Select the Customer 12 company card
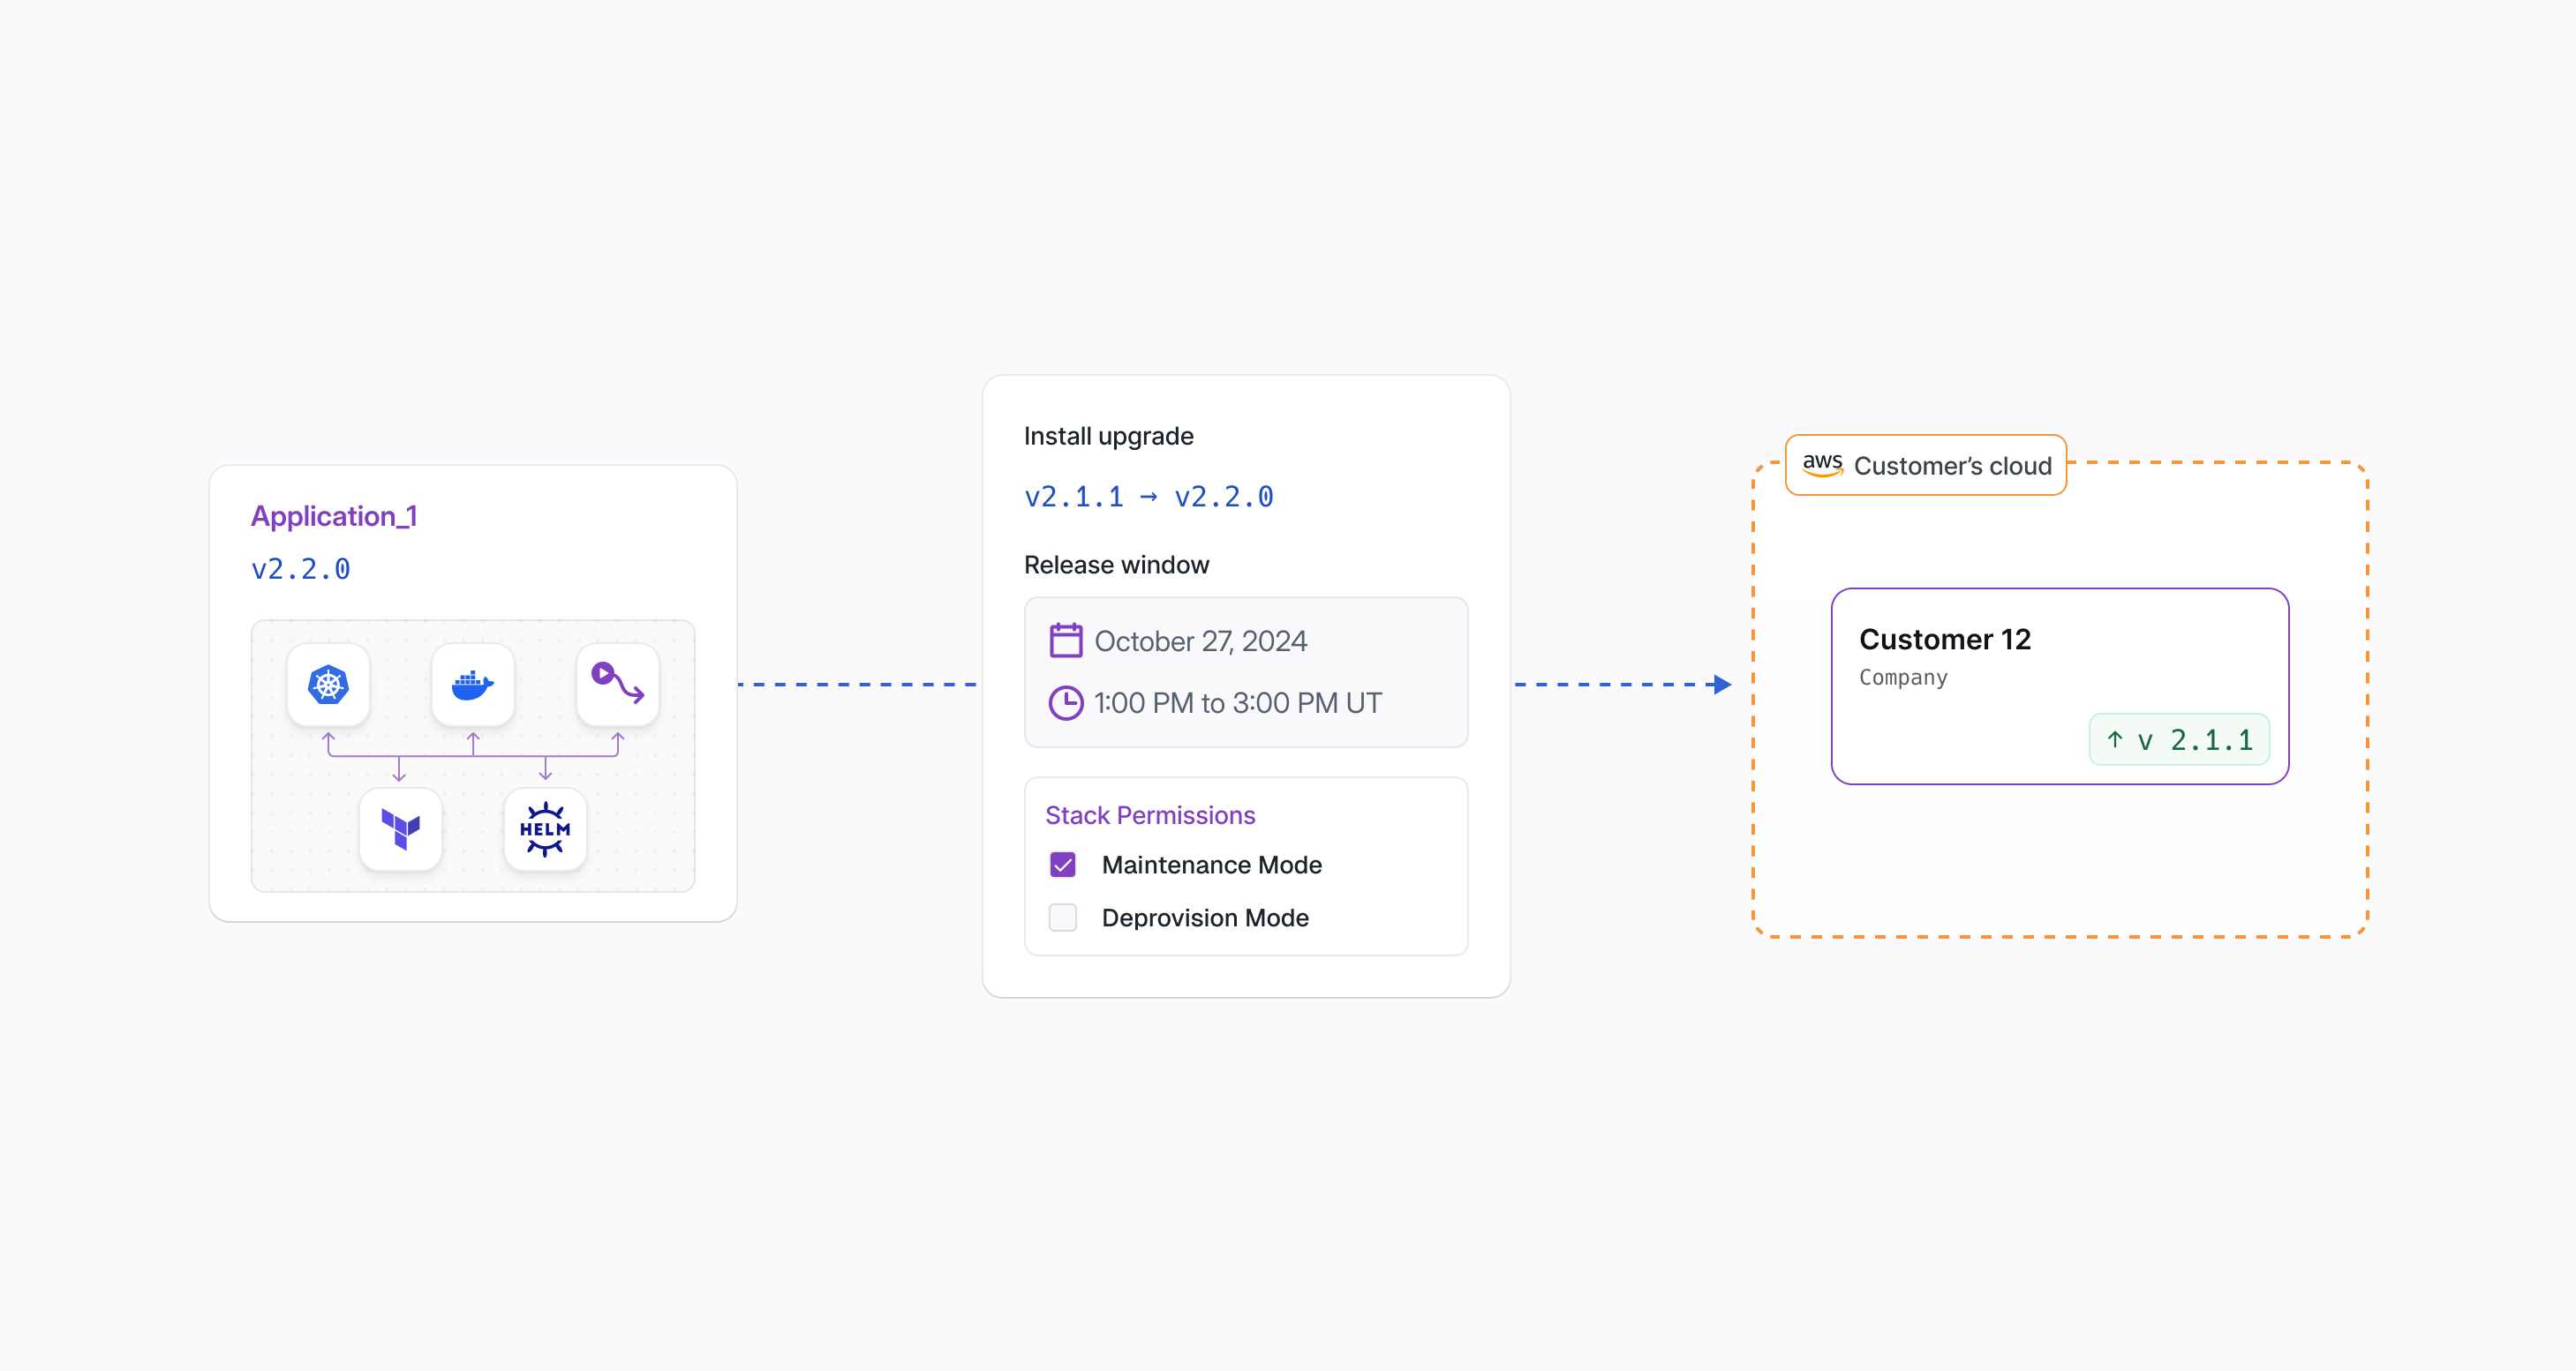The height and width of the screenshot is (1371, 2576). 2059,685
